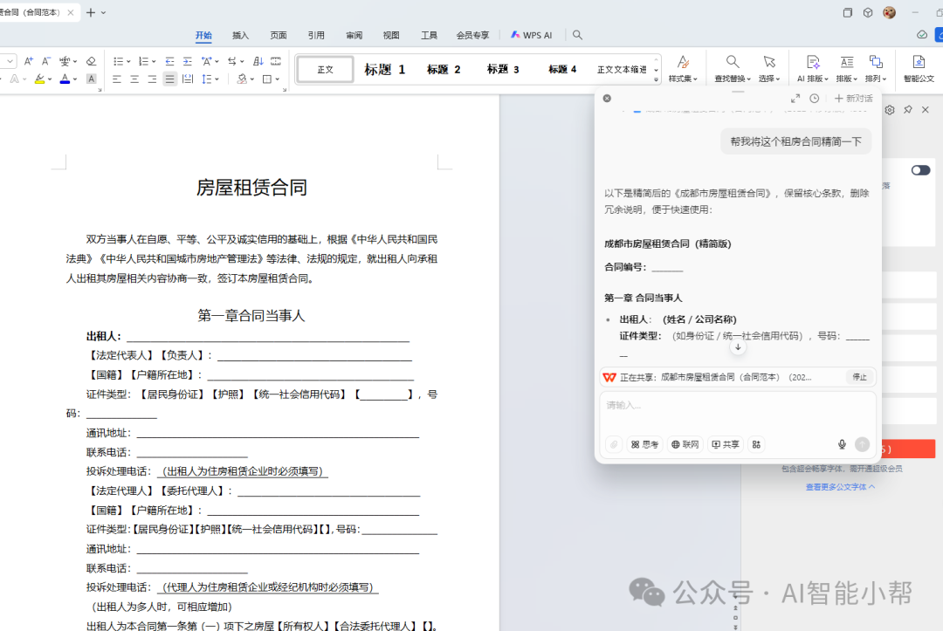The image size is (943, 631).
Task: Open the ribbon search magnifier
Action: 577,35
